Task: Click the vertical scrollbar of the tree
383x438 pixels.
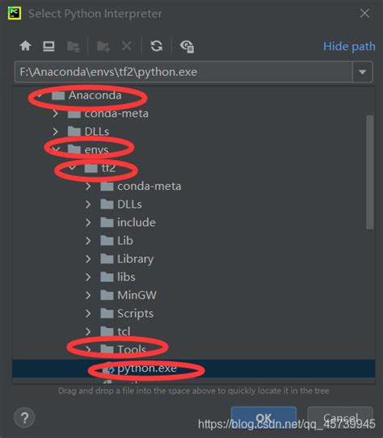Action: pos(369,172)
